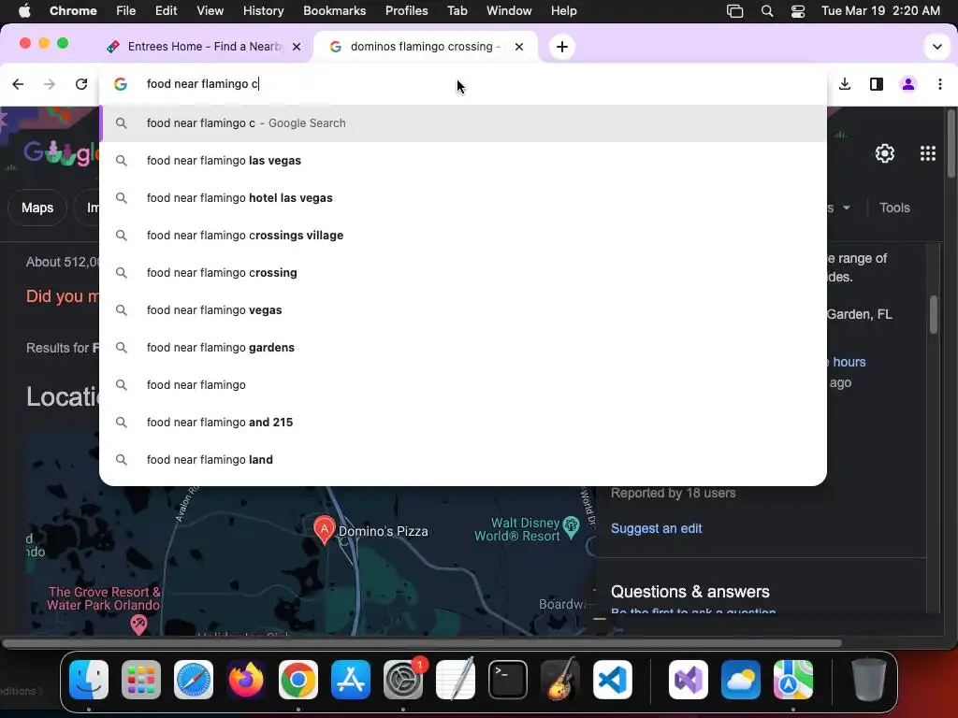Screen dimensions: 958x718
Task: Select the plain 'food near flamingo' suggestion
Action: pos(463,384)
